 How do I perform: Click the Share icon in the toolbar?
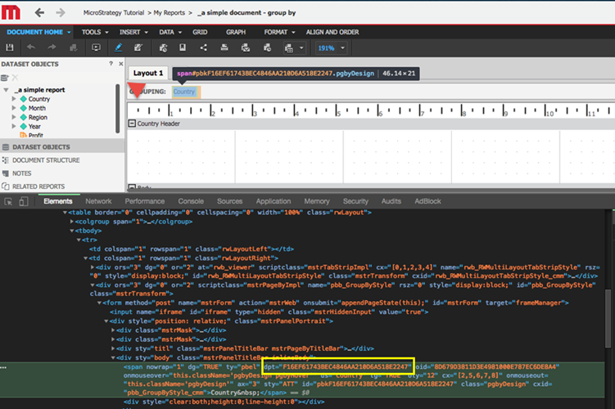tap(202, 48)
